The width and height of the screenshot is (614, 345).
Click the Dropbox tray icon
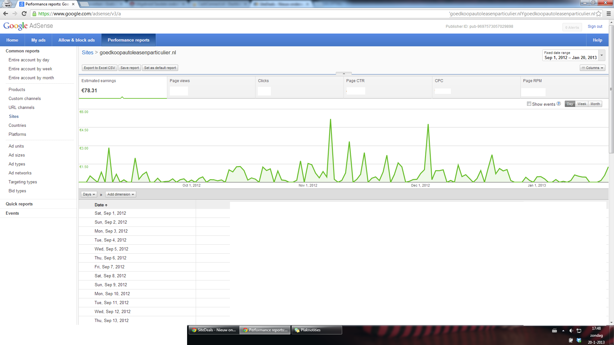(x=579, y=340)
